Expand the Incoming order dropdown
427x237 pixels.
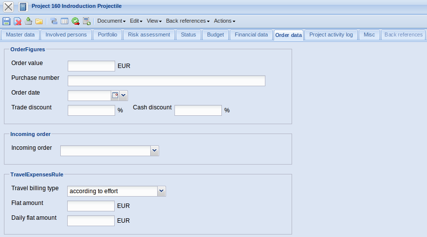(x=155, y=150)
